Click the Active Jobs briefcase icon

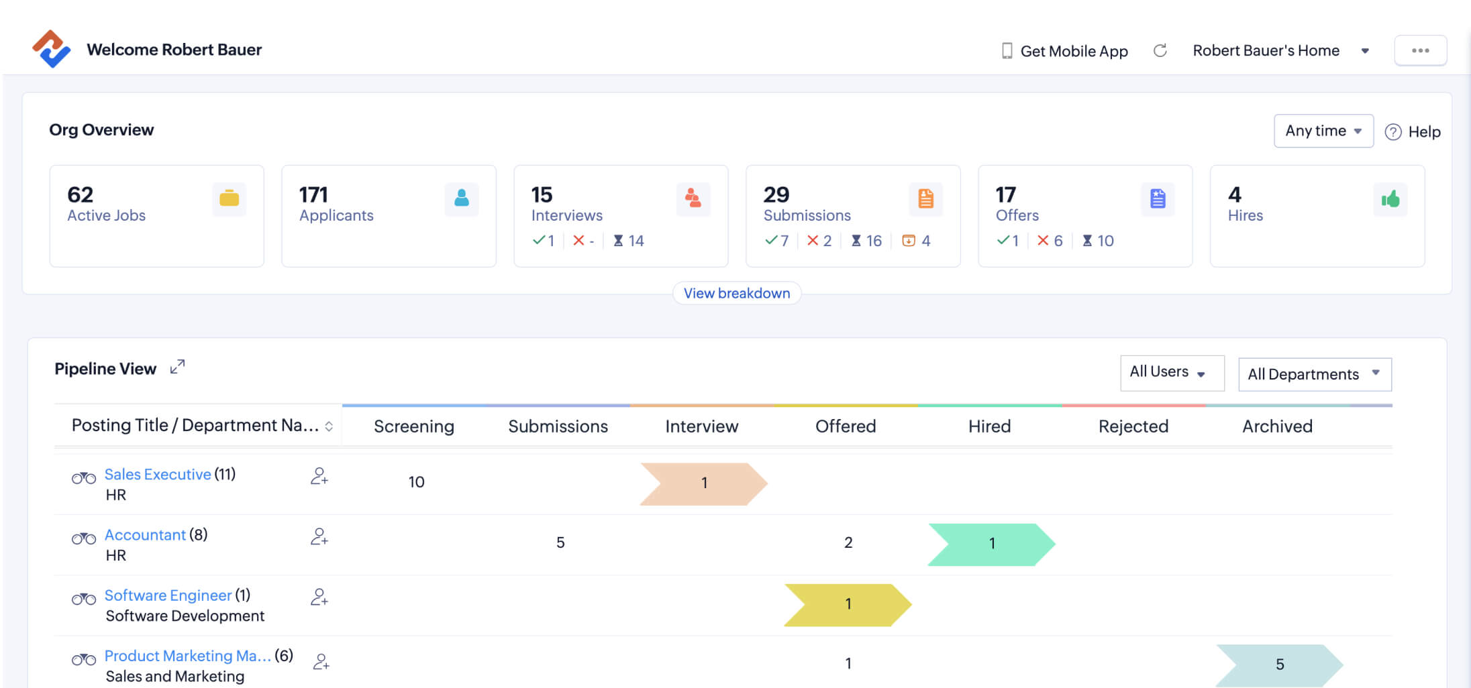[x=229, y=199]
